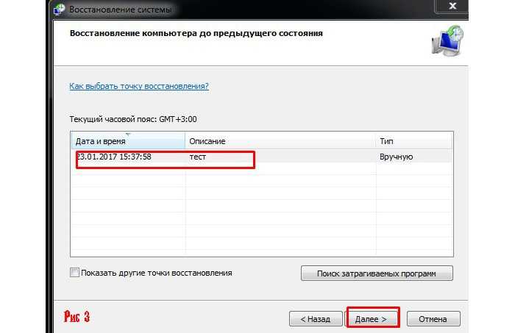
Task: Click 'Поиск затрагиваемых программ' button
Action: click(x=377, y=273)
